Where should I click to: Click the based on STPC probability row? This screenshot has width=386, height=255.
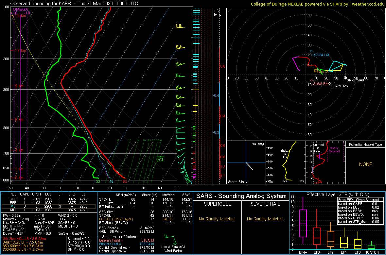pos(359,218)
